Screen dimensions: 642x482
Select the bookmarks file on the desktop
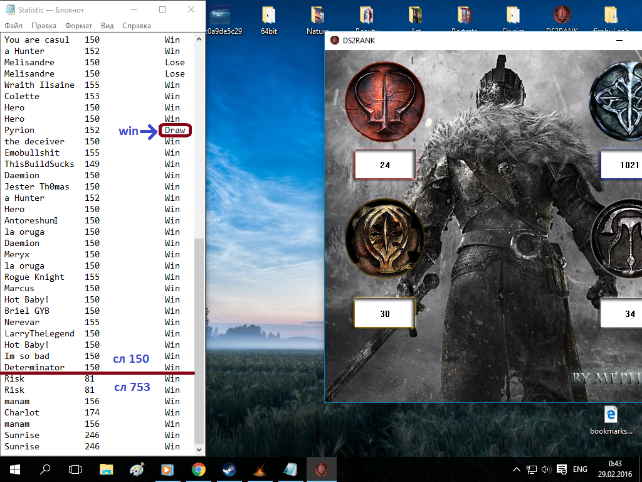tap(611, 420)
